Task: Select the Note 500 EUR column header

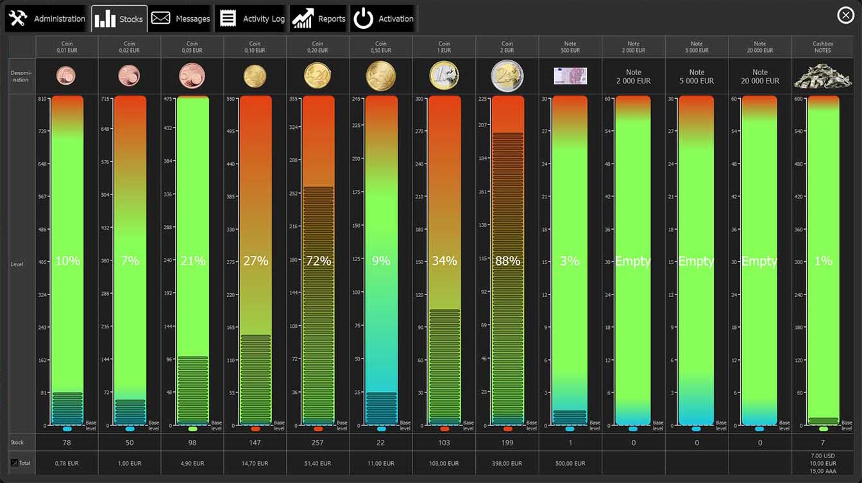Action: (x=570, y=47)
